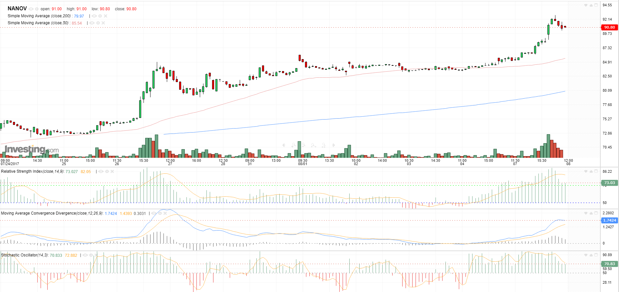The height and width of the screenshot is (292, 619).
Task: Click the zoom in magnifier on chart
Action: (293, 145)
